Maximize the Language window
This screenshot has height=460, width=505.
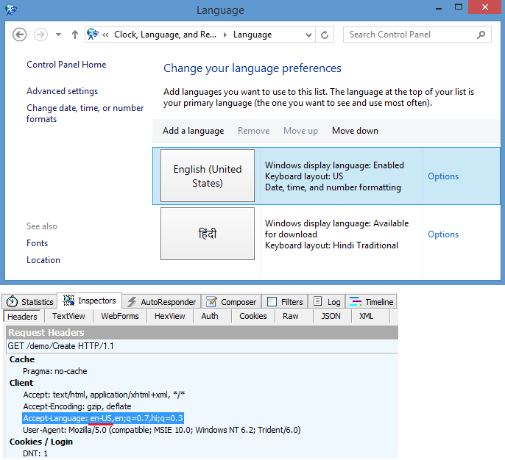459,7
